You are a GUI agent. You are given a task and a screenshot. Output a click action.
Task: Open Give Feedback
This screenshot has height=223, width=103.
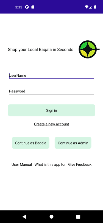[x=80, y=165]
